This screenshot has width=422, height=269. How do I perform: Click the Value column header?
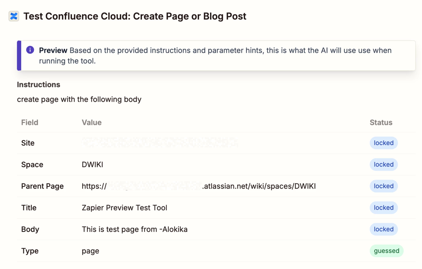point(92,123)
